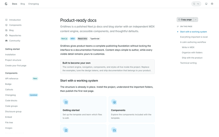
Task: Click the Gridlines logo icon
Action: pyautogui.click(x=6, y=4)
